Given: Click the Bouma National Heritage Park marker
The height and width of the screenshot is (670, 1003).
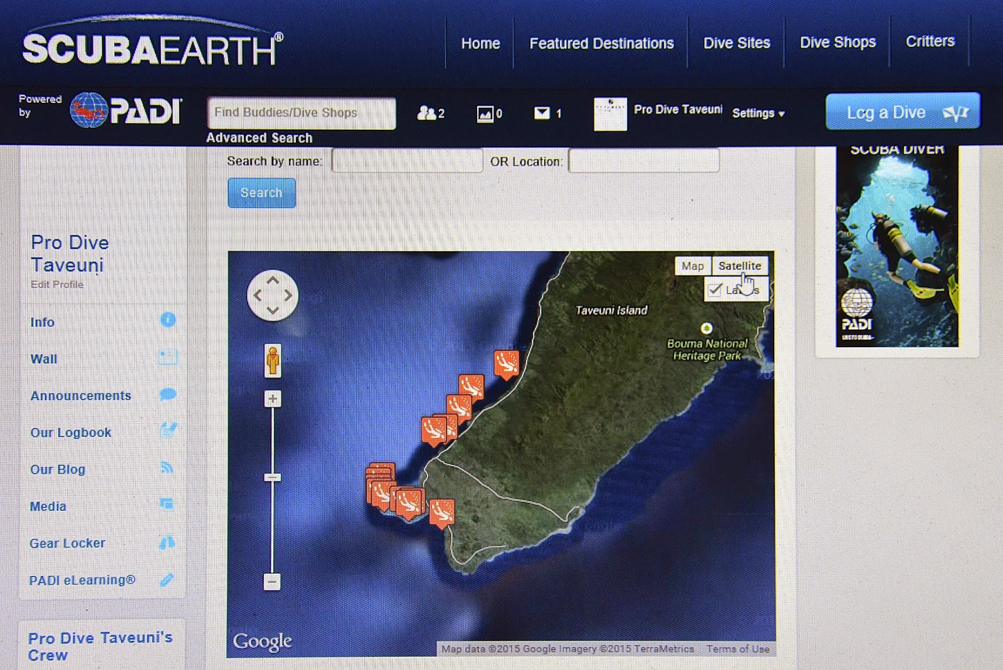Looking at the screenshot, I should click(706, 328).
